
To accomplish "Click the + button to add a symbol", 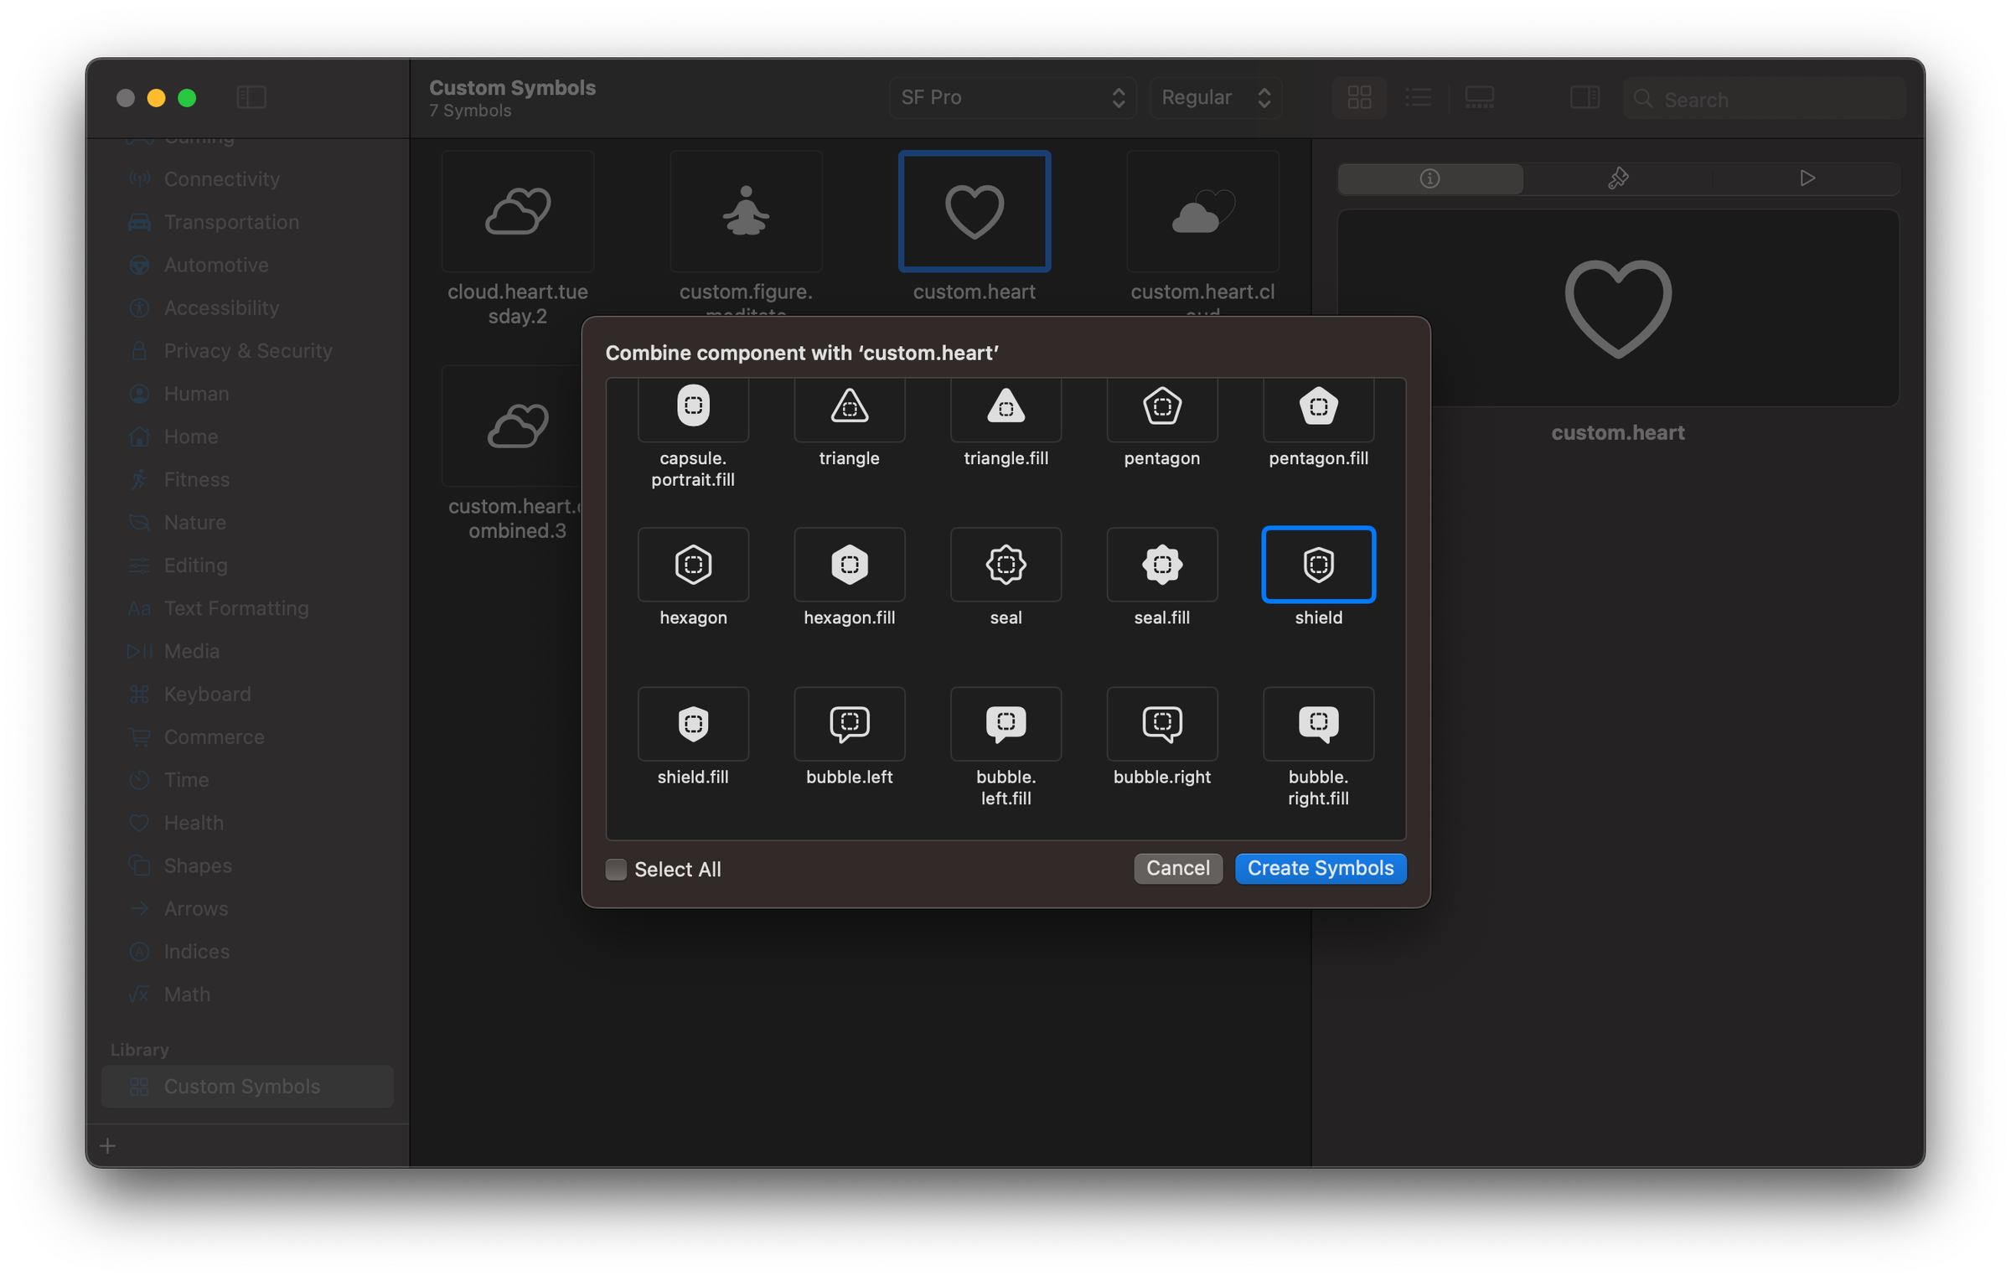I will point(107,1145).
